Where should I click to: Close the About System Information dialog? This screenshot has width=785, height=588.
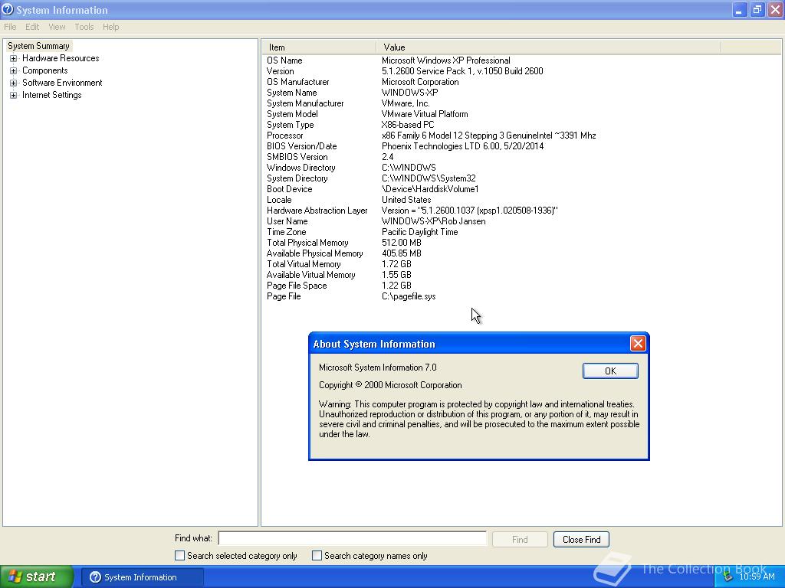tap(637, 344)
